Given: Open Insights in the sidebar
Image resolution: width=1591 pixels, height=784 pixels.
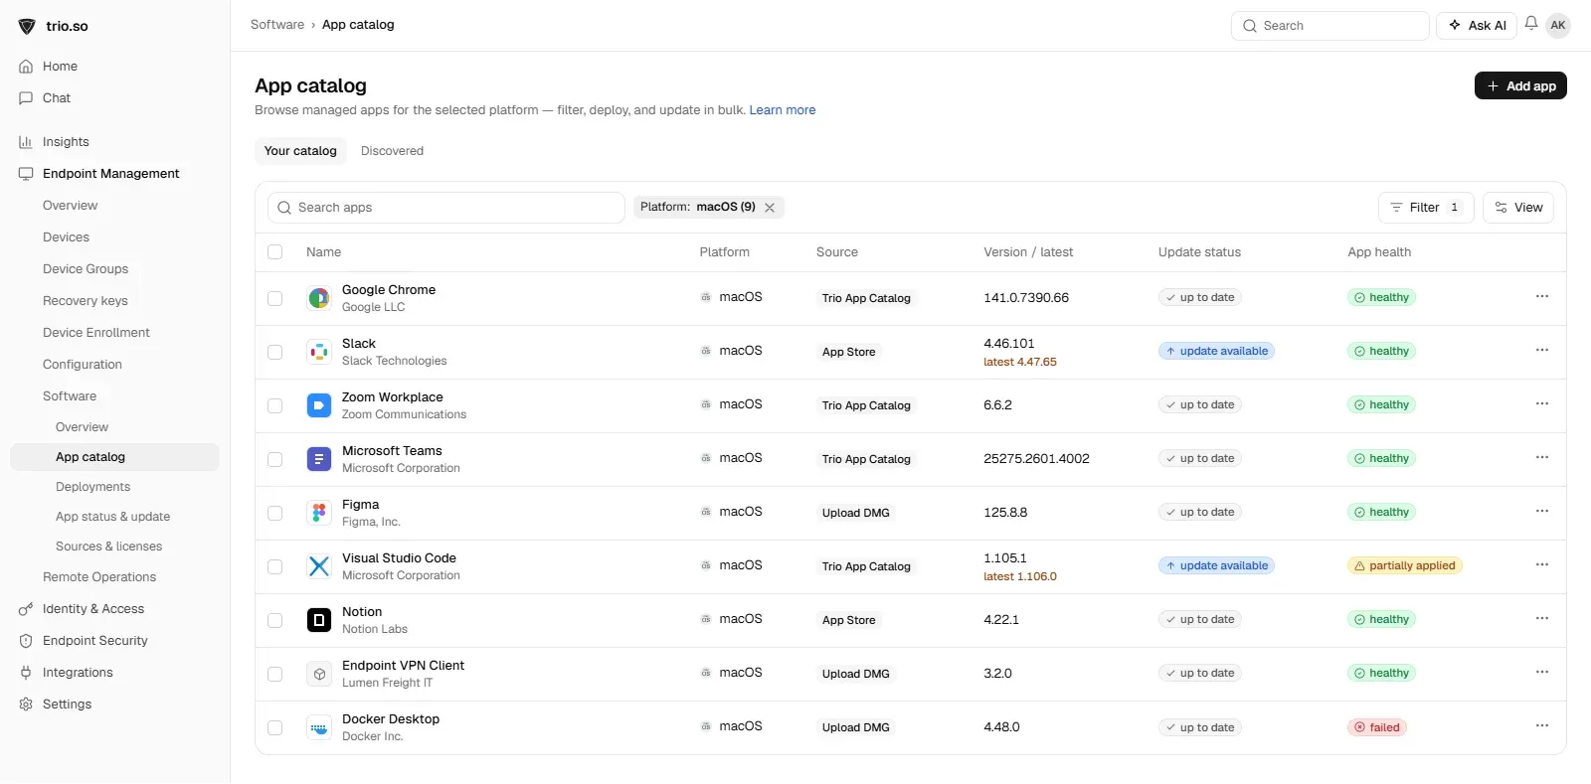Looking at the screenshot, I should point(66,142).
